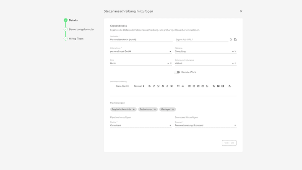Click the Pipeline hinzufügen label

120,118
